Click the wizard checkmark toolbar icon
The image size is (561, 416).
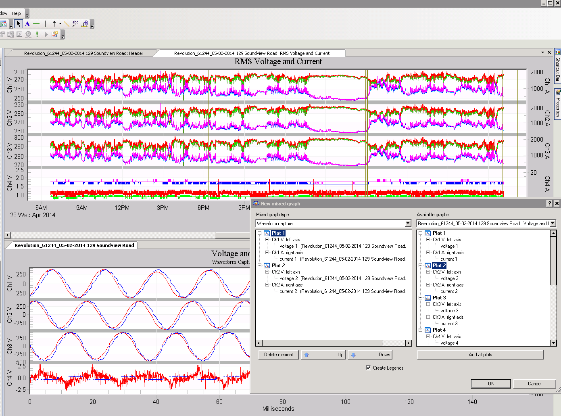(55, 34)
